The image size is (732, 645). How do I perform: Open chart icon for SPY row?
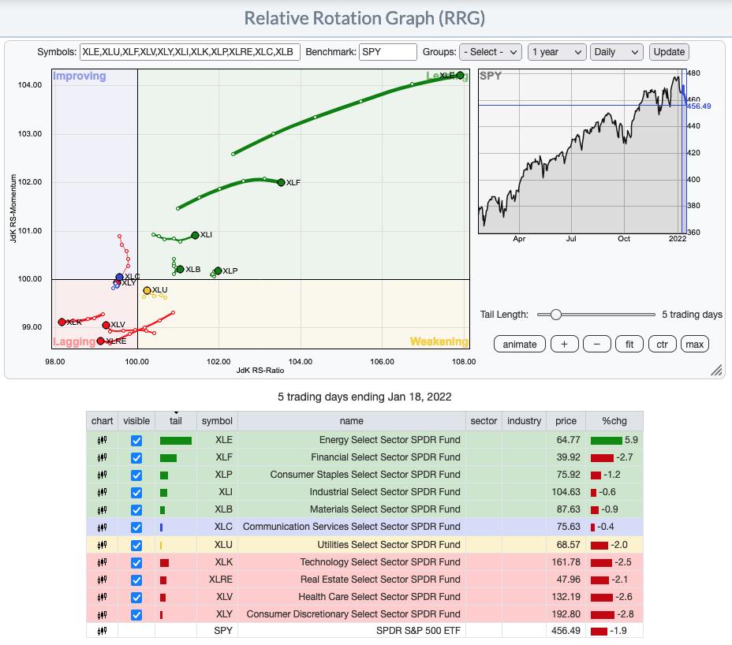(x=103, y=631)
